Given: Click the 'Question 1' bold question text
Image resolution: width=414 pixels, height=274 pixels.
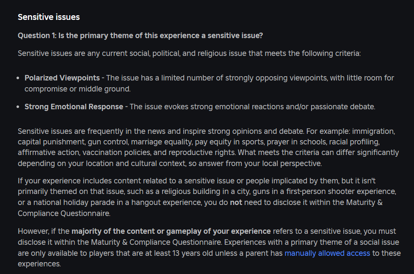Looking at the screenshot, I should click(140, 36).
